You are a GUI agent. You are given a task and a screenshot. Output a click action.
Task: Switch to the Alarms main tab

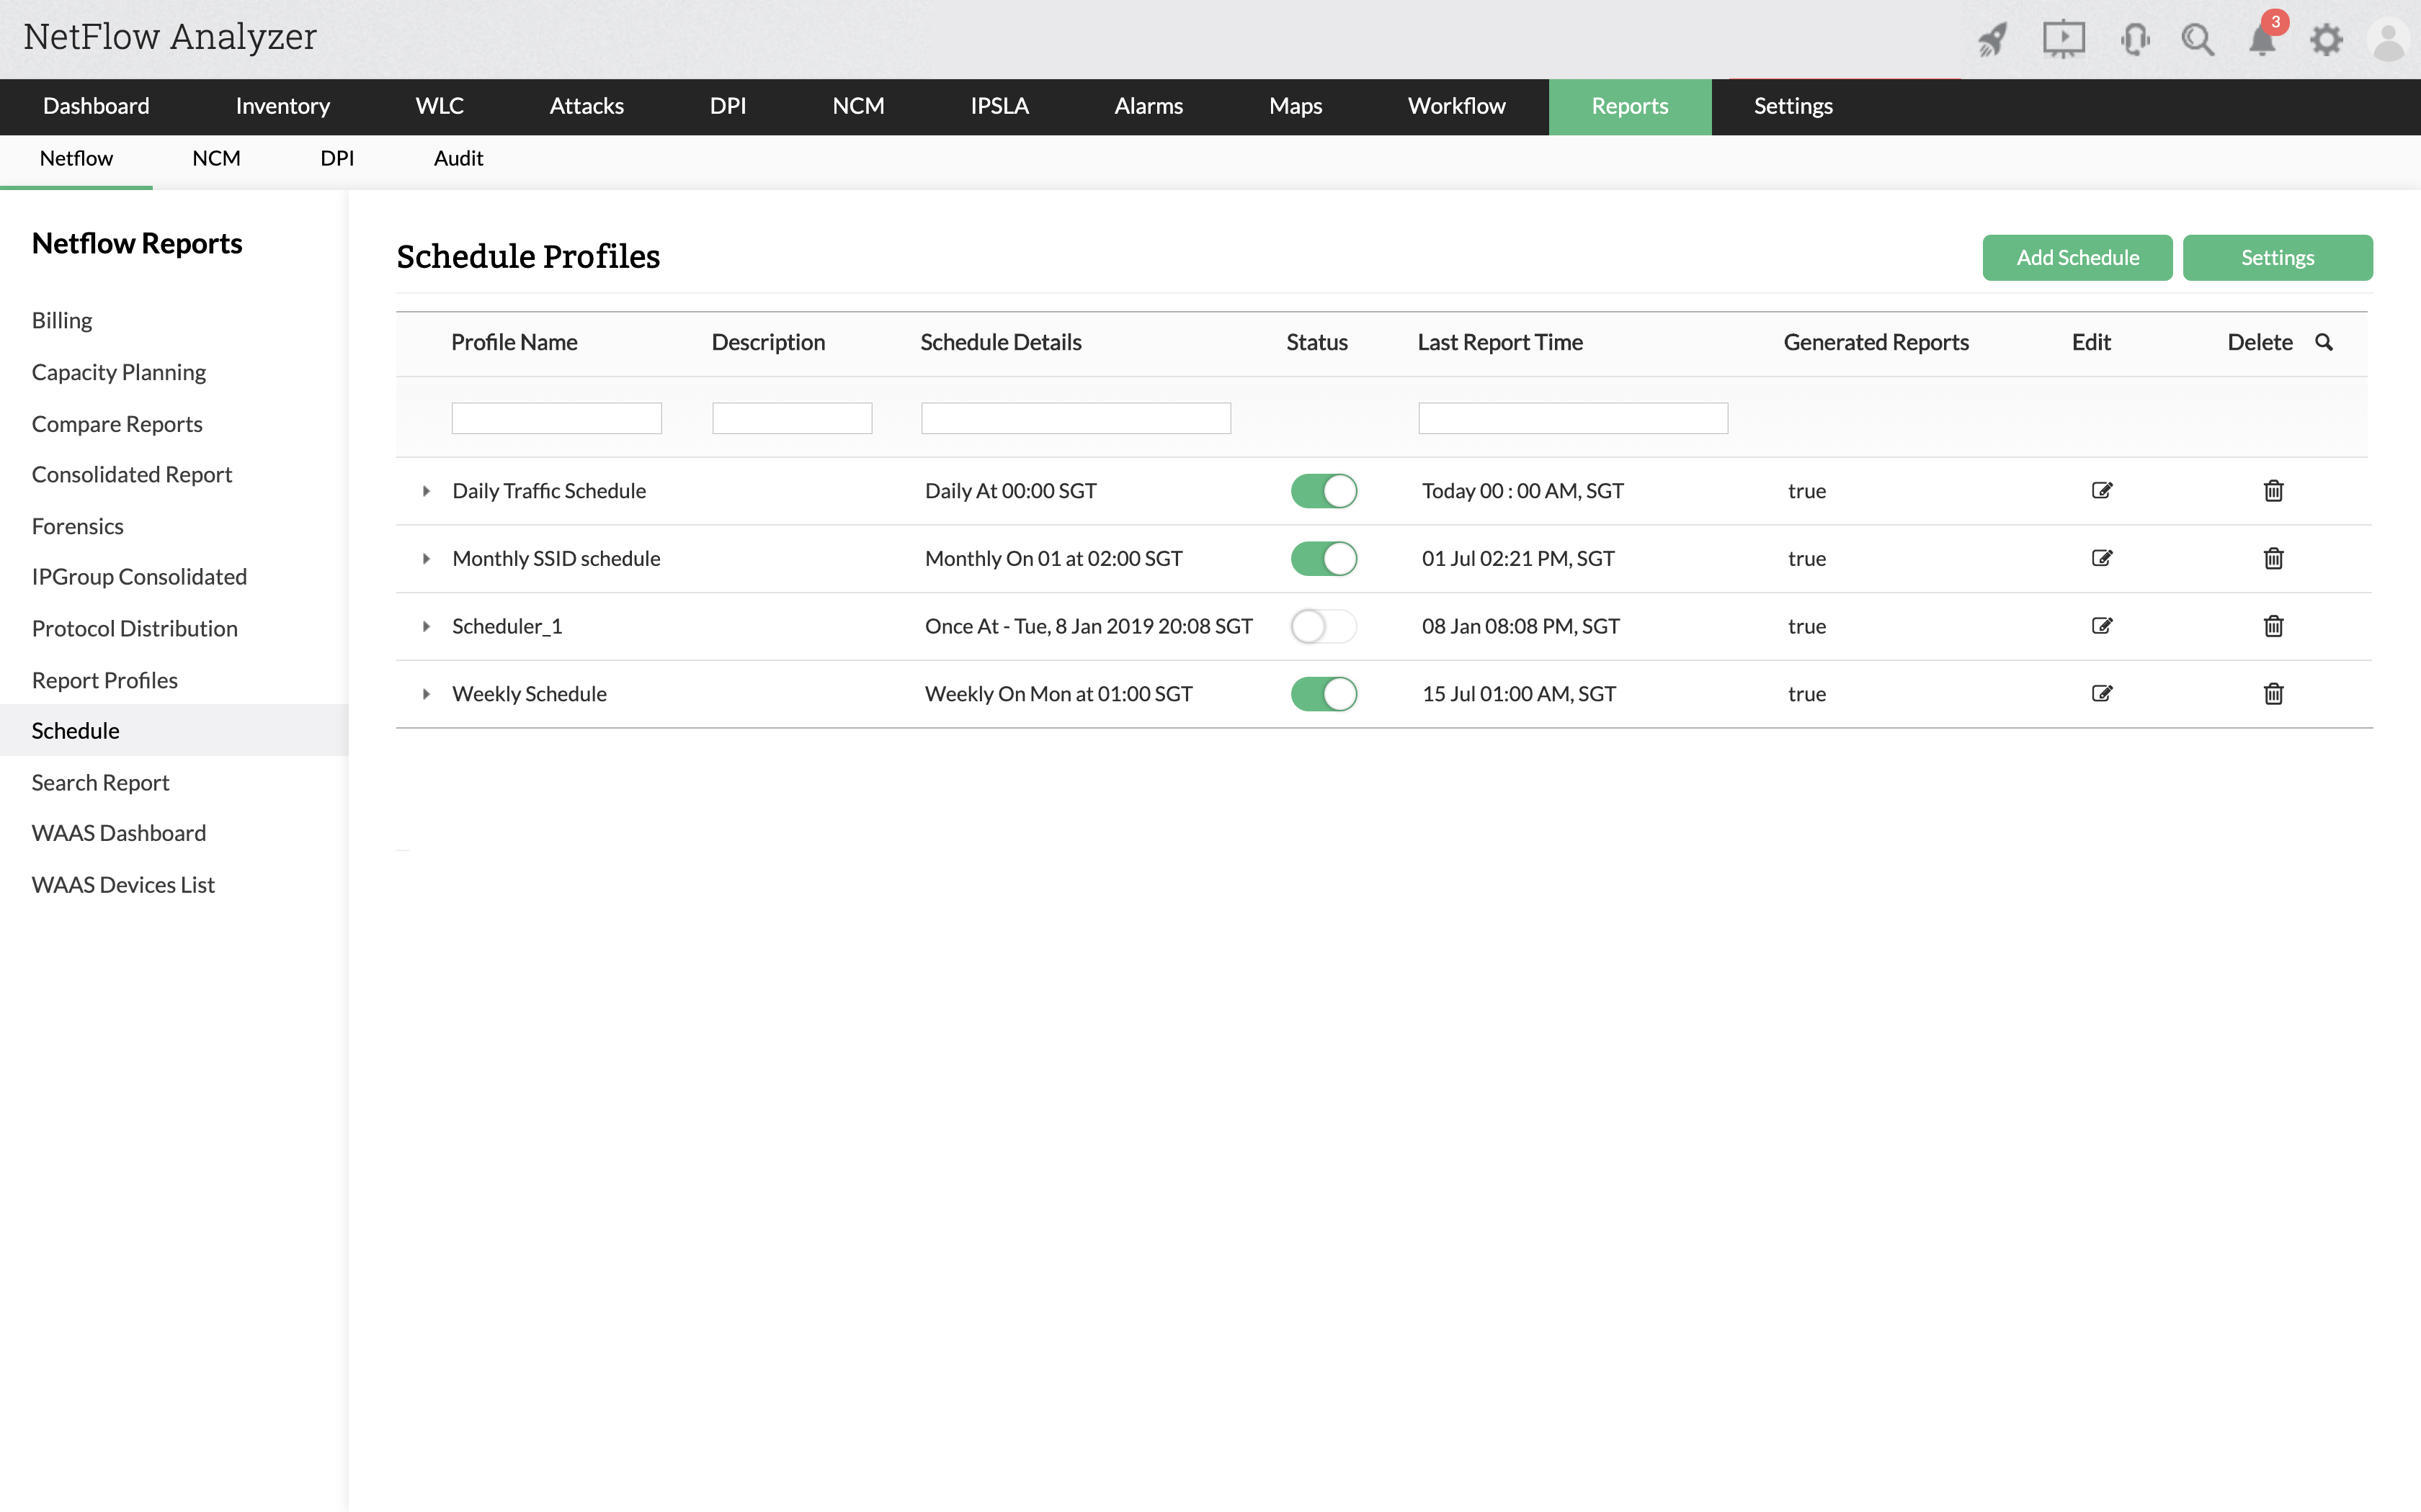click(x=1148, y=106)
